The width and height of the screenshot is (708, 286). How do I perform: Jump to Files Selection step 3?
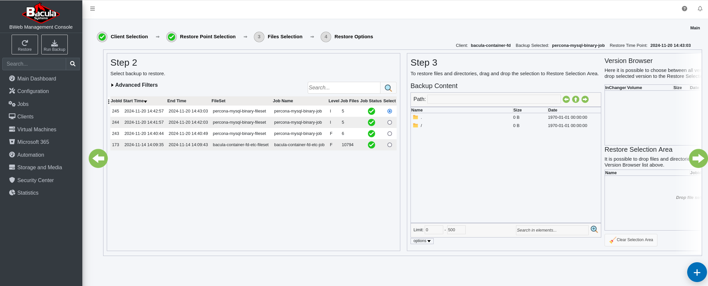tap(278, 37)
